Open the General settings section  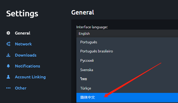23,33
